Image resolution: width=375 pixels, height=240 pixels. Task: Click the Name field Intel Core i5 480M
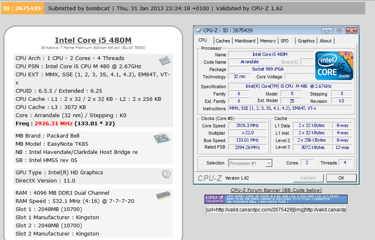coord(271,54)
